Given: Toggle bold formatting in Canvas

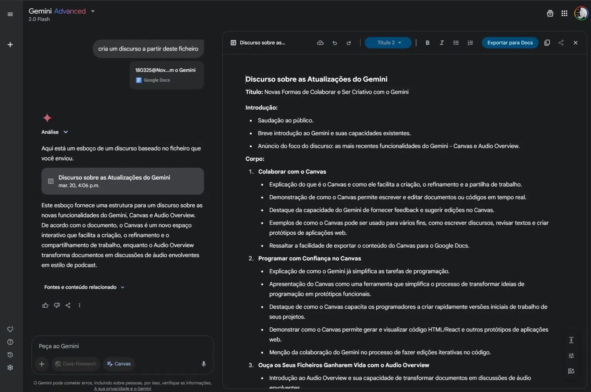Looking at the screenshot, I should pyautogui.click(x=427, y=43).
